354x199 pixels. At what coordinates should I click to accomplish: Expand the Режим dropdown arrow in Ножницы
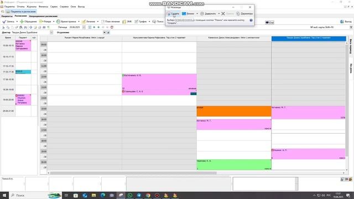[x=197, y=14]
